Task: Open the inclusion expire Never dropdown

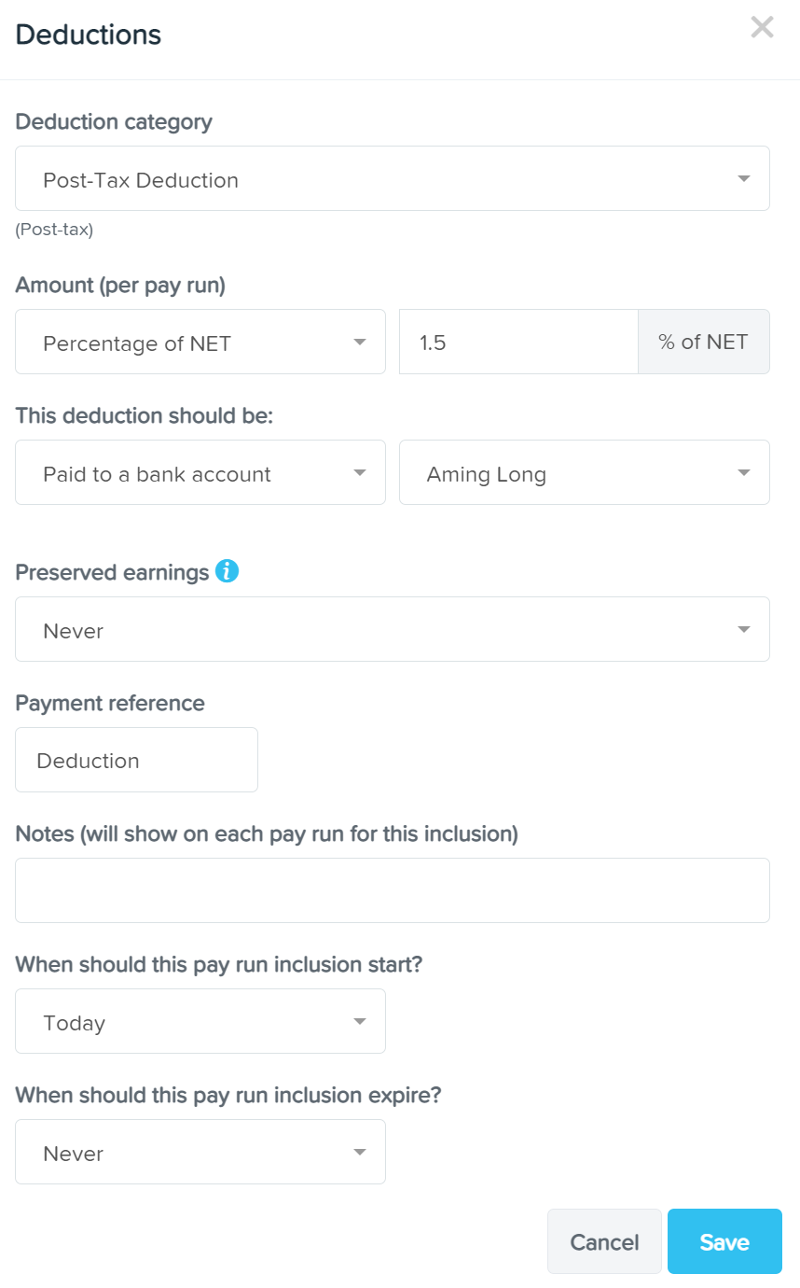Action: pos(200,1152)
